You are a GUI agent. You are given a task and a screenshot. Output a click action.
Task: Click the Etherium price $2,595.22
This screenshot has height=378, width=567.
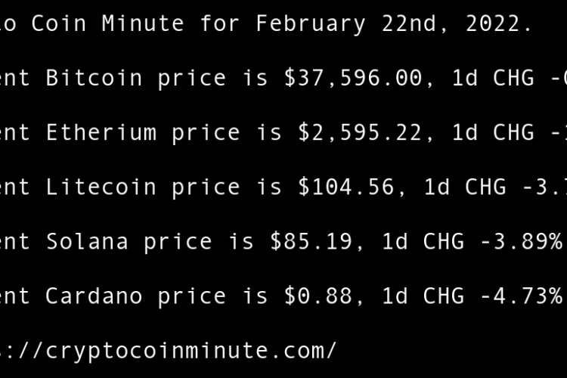click(360, 132)
